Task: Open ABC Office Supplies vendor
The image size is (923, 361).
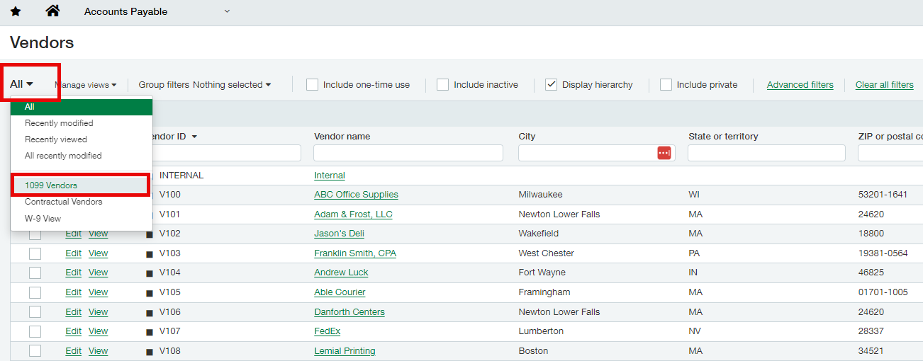Action: pos(356,195)
